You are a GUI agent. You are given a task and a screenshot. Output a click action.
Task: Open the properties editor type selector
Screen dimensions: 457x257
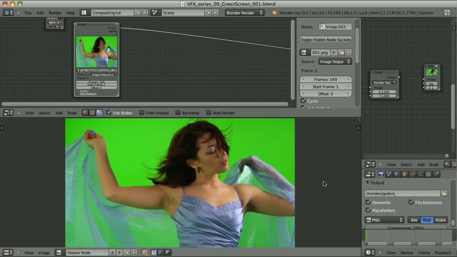coord(370,174)
